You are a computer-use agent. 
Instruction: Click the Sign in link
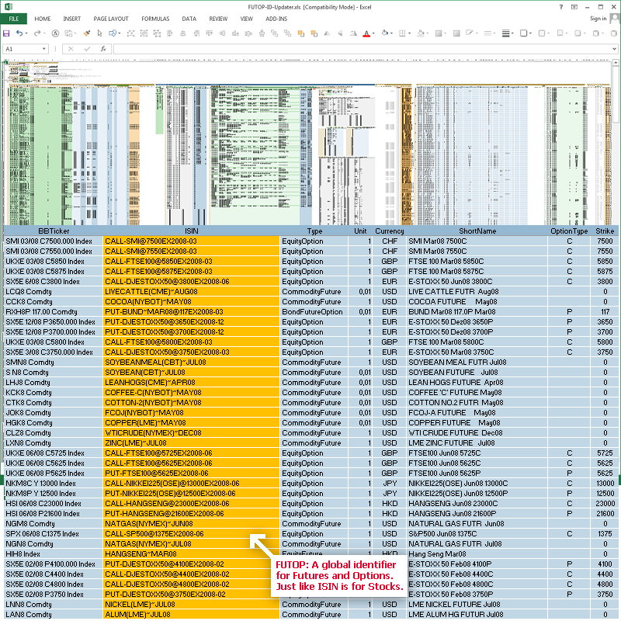coord(598,19)
